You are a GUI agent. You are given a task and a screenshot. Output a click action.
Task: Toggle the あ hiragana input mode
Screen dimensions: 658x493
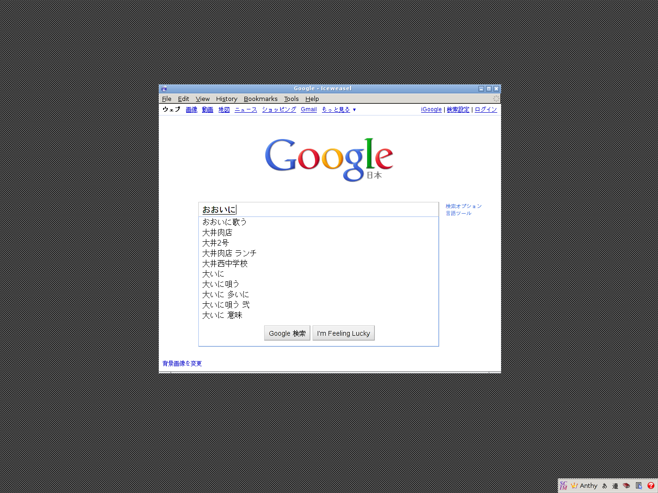click(x=604, y=485)
